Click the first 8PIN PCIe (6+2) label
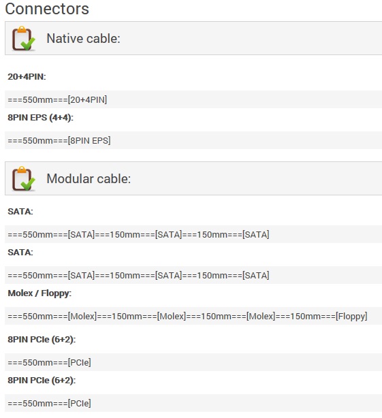Viewport: 382px width, 418px height. (42, 339)
